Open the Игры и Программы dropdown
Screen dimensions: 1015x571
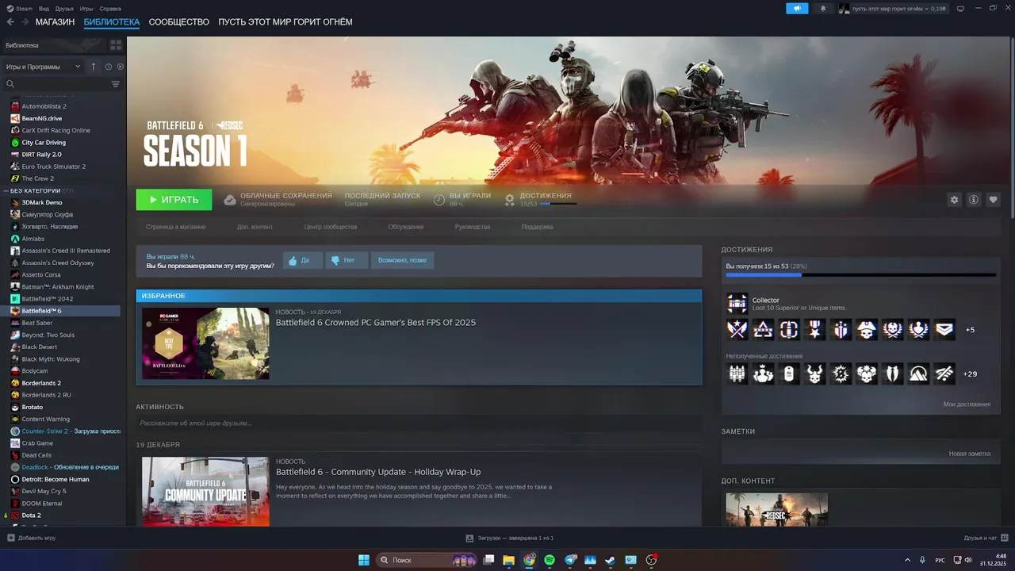click(x=44, y=67)
